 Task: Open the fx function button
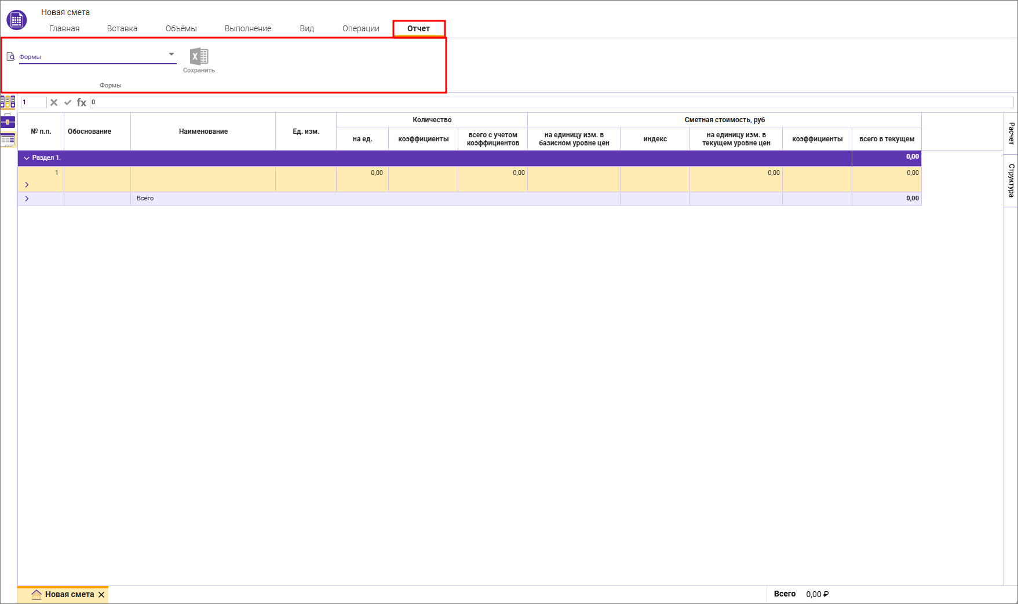coord(82,103)
